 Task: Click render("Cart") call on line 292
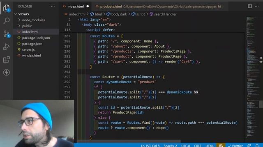pos(179,62)
